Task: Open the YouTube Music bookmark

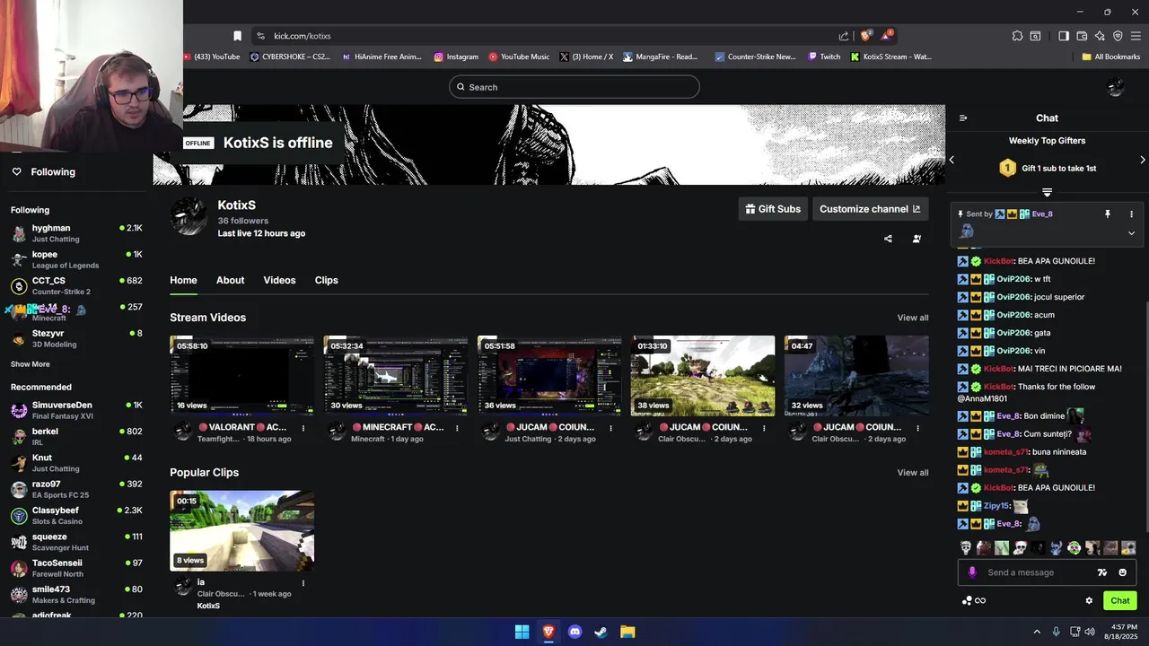Action: pyautogui.click(x=519, y=57)
